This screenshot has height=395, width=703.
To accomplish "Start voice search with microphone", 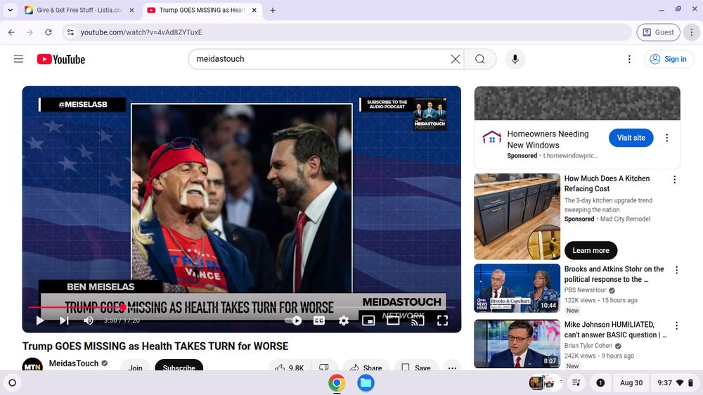I will click(515, 59).
